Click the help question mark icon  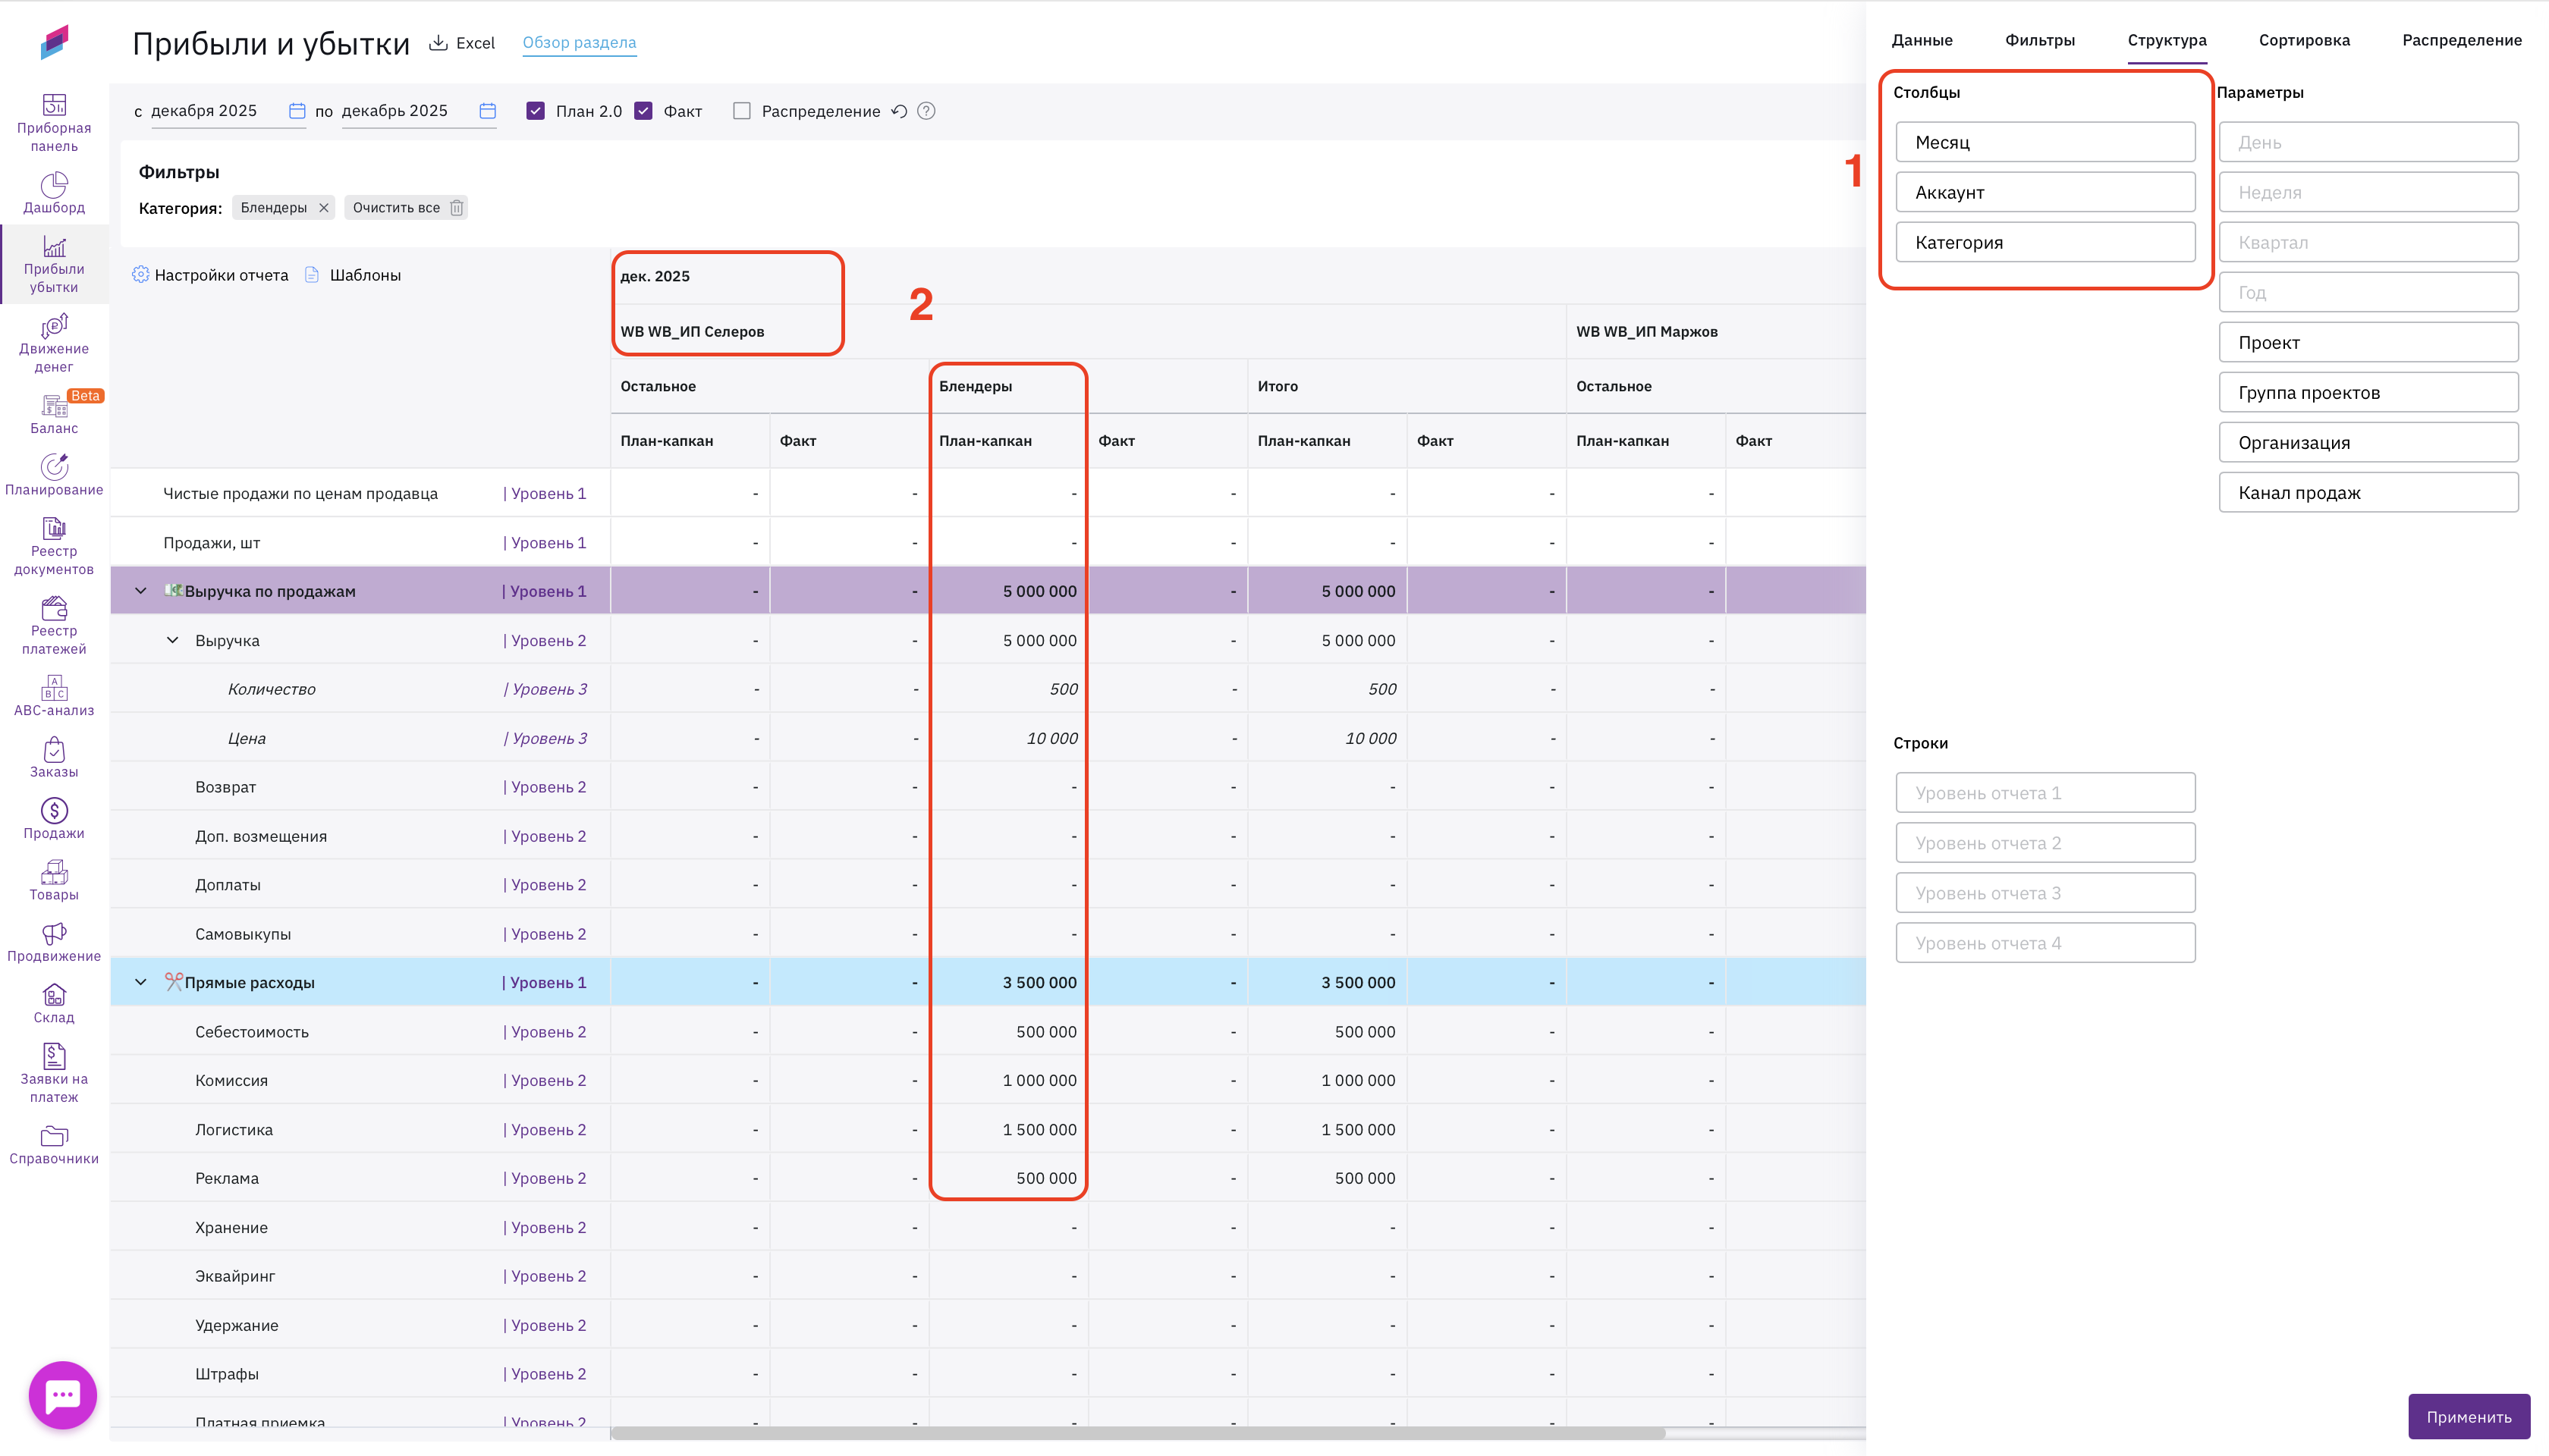926,111
